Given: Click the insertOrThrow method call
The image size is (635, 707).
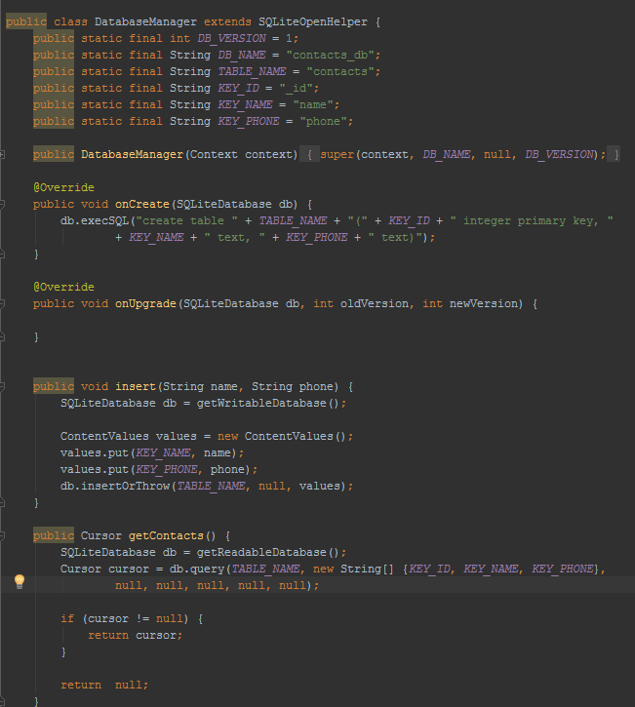Looking at the screenshot, I should point(126,486).
